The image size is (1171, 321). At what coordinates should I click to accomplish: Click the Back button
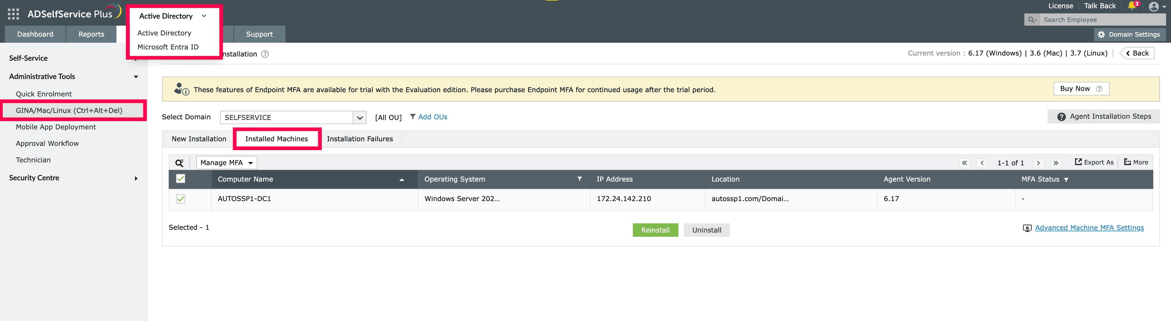(x=1137, y=53)
